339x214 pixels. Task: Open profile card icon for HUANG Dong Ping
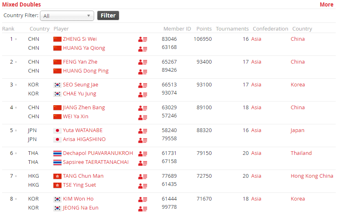(x=143, y=72)
